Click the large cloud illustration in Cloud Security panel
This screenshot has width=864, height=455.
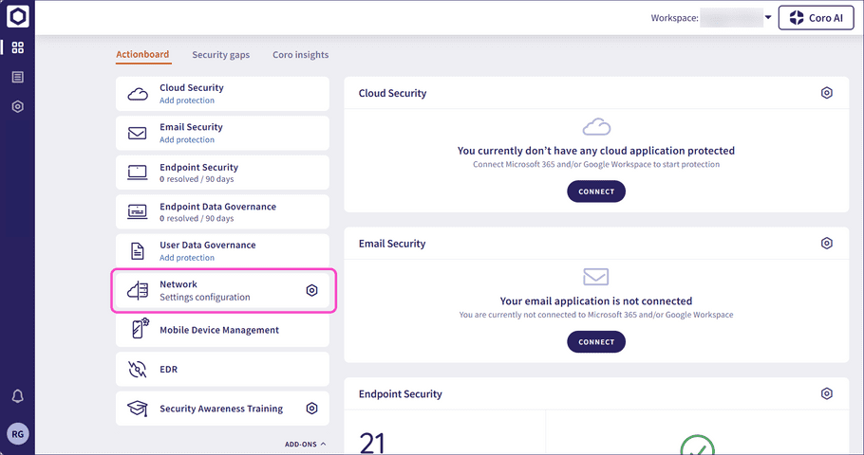(596, 126)
